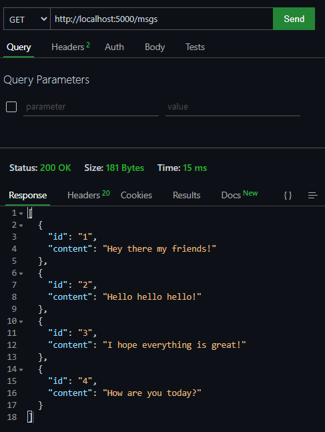325x432 pixels.
Task: Open the Results tab
Action: coord(186,196)
